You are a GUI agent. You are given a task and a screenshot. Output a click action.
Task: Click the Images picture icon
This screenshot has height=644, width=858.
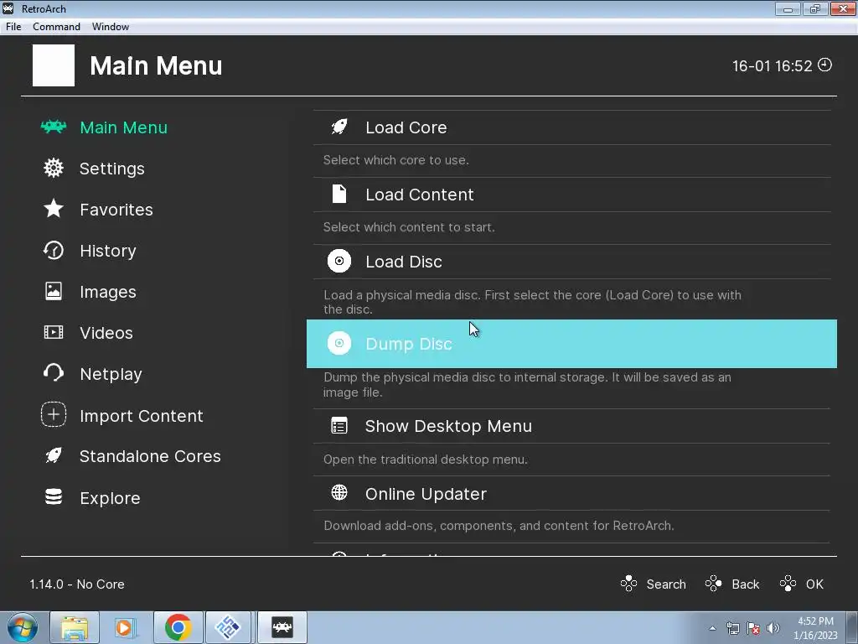(54, 291)
